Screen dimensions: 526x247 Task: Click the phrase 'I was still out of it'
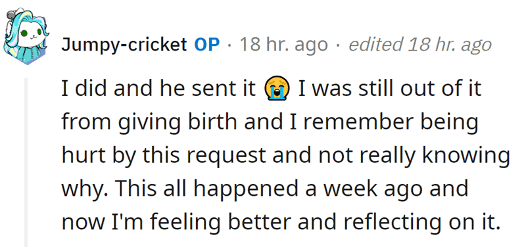390,89
